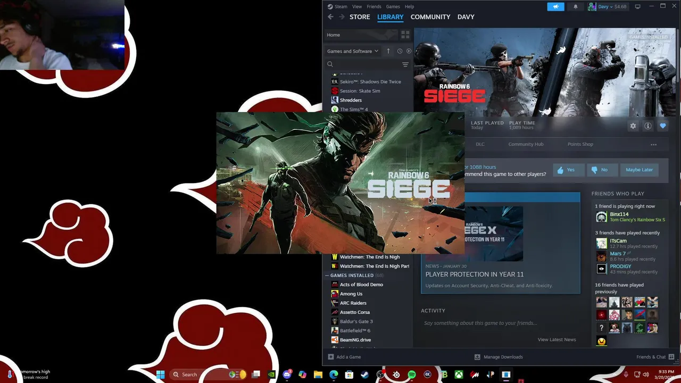The width and height of the screenshot is (681, 383).
Task: Filter library by ready-to-play icon
Action: tap(409, 51)
